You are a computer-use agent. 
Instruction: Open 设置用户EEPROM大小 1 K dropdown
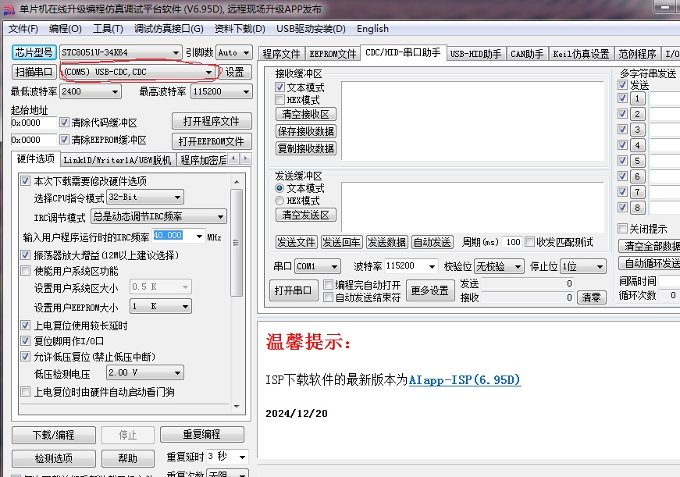pyautogui.click(x=161, y=306)
